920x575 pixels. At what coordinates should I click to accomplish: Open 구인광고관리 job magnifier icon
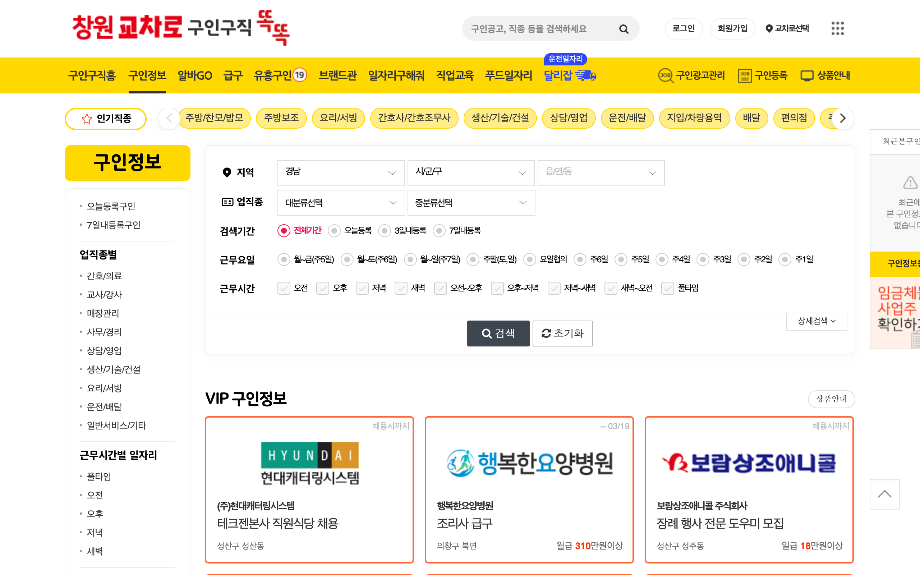click(665, 75)
